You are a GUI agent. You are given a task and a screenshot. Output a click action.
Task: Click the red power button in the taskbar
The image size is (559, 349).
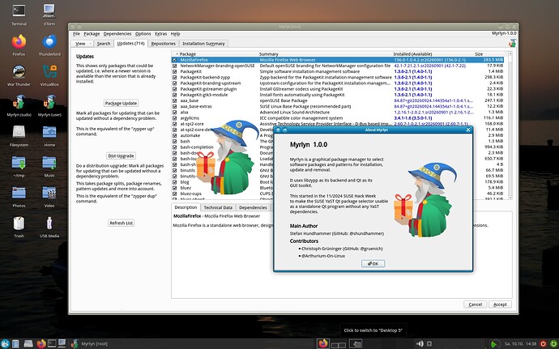(x=543, y=343)
